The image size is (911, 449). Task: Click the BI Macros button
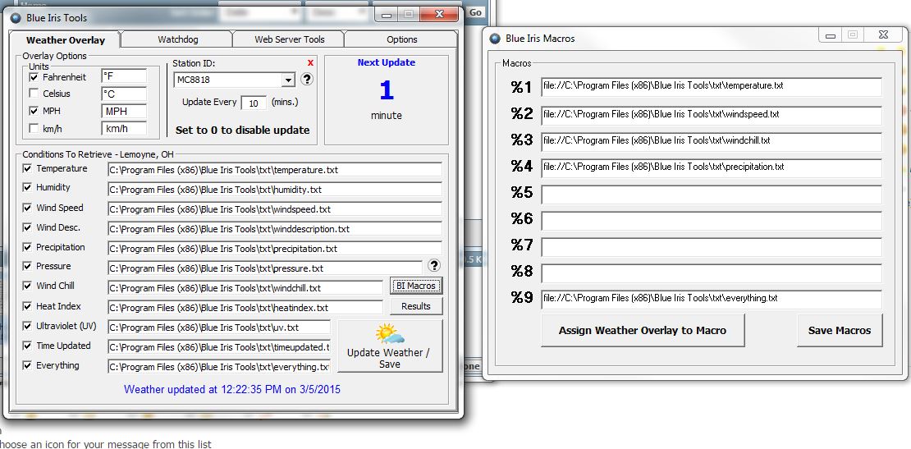pyautogui.click(x=416, y=286)
